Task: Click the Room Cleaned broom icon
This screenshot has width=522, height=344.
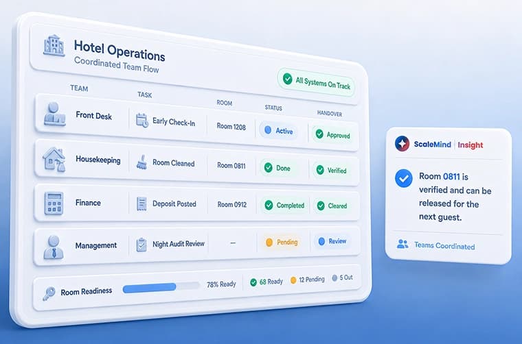Action: click(141, 162)
